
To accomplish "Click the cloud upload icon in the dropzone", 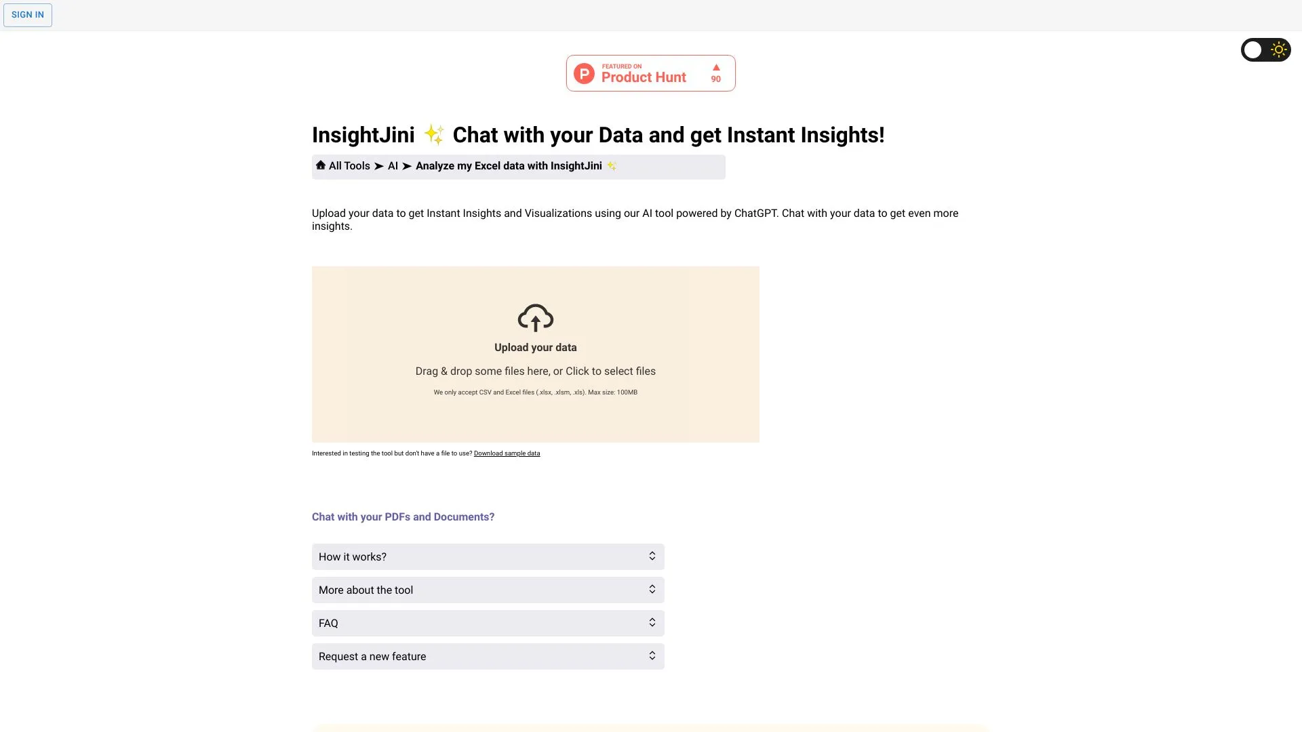I will 535,317.
